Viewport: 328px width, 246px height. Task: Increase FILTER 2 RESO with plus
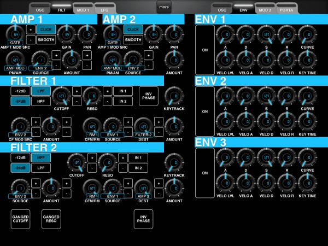[x=123, y=158]
